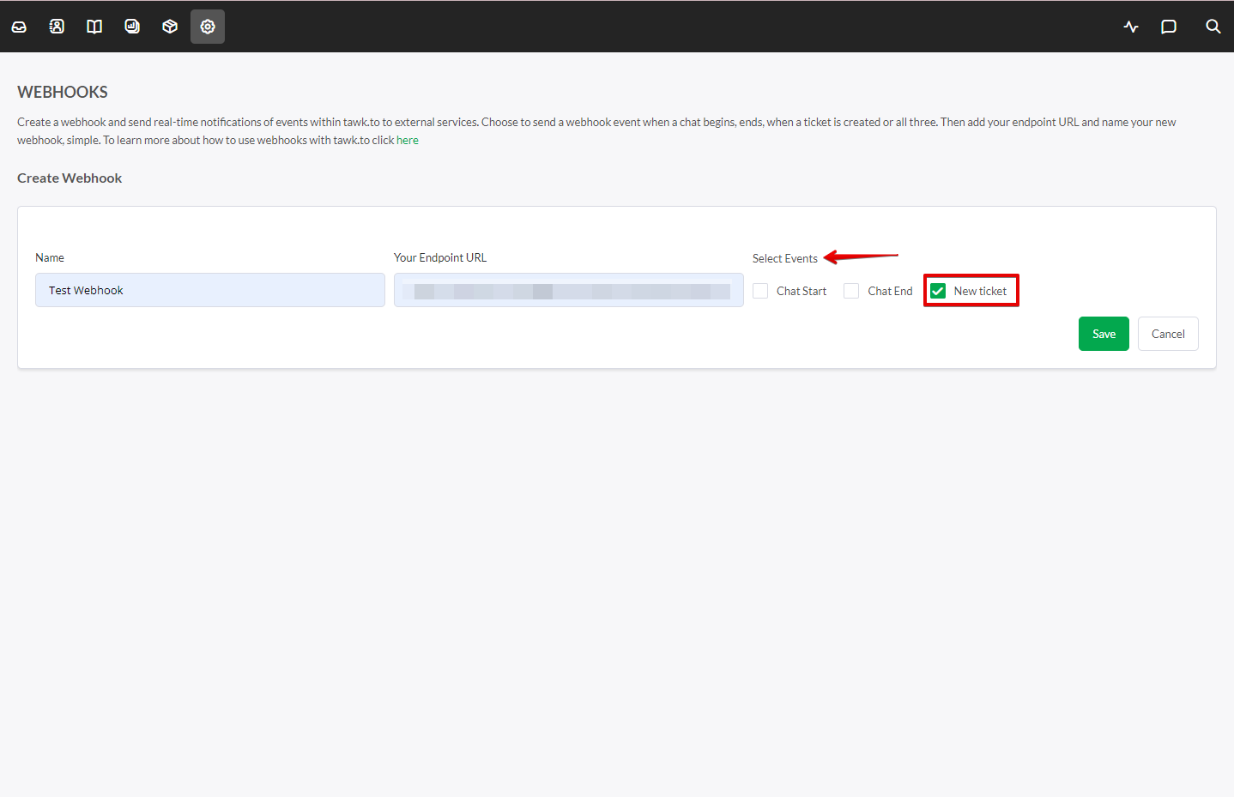Open the Knowledge Base book icon
This screenshot has width=1234, height=797.
tap(94, 27)
